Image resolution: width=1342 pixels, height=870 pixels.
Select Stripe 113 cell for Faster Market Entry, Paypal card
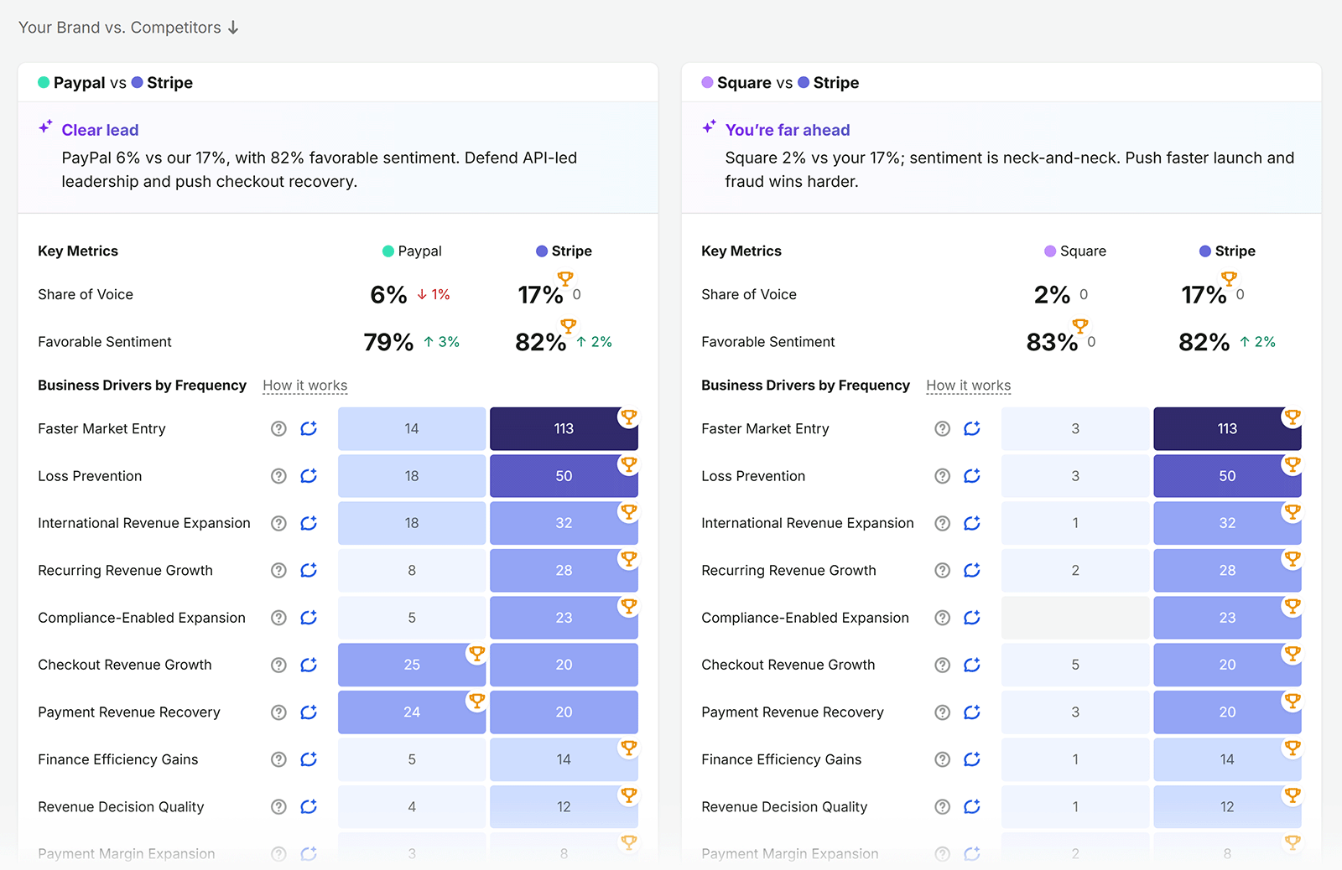[x=564, y=428]
